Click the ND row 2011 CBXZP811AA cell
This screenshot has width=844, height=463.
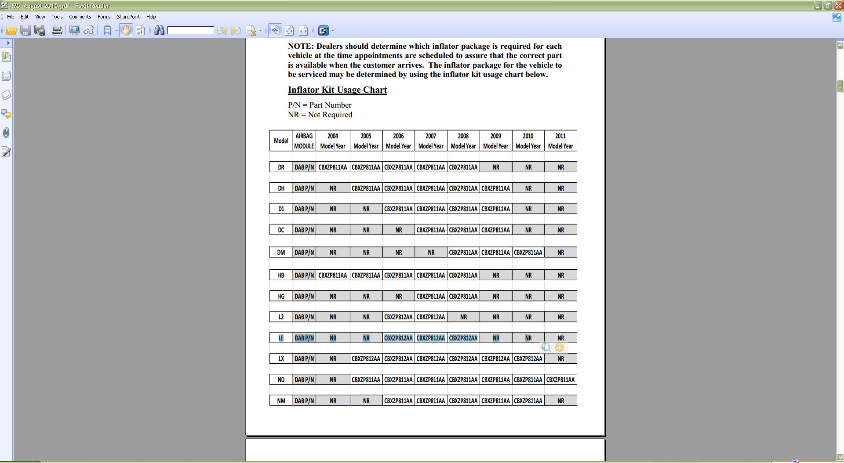tap(560, 380)
